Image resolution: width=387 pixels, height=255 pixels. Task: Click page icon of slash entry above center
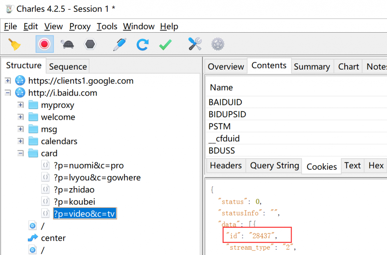tap(33, 226)
